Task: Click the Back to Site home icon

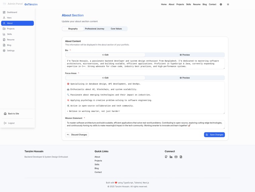Action: 5,114
